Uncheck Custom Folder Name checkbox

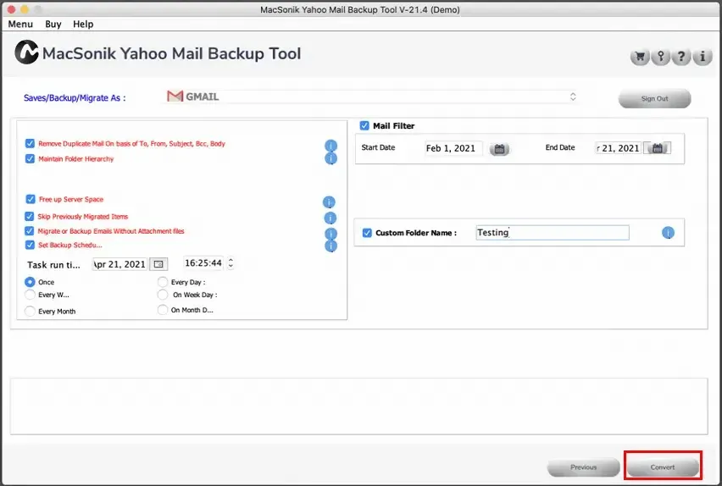pyautogui.click(x=367, y=233)
